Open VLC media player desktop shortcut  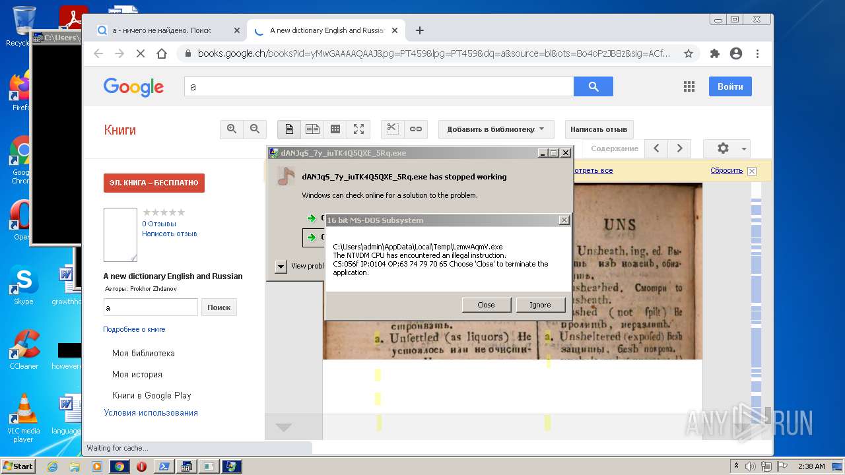[x=24, y=418]
